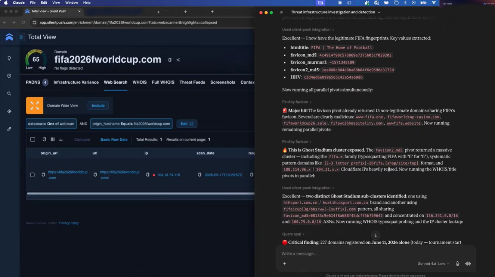Click the datasource One of webscan filter chip
The width and height of the screenshot is (495, 277).
pyautogui.click(x=51, y=124)
